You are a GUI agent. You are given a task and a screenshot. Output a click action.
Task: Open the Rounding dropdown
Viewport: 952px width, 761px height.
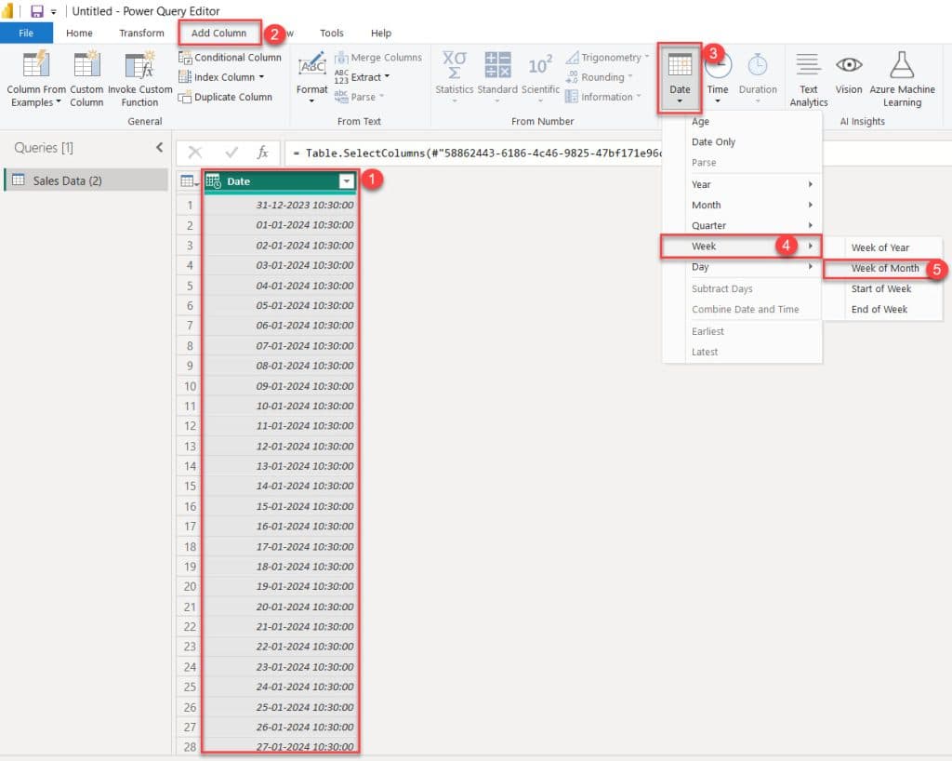pyautogui.click(x=600, y=77)
